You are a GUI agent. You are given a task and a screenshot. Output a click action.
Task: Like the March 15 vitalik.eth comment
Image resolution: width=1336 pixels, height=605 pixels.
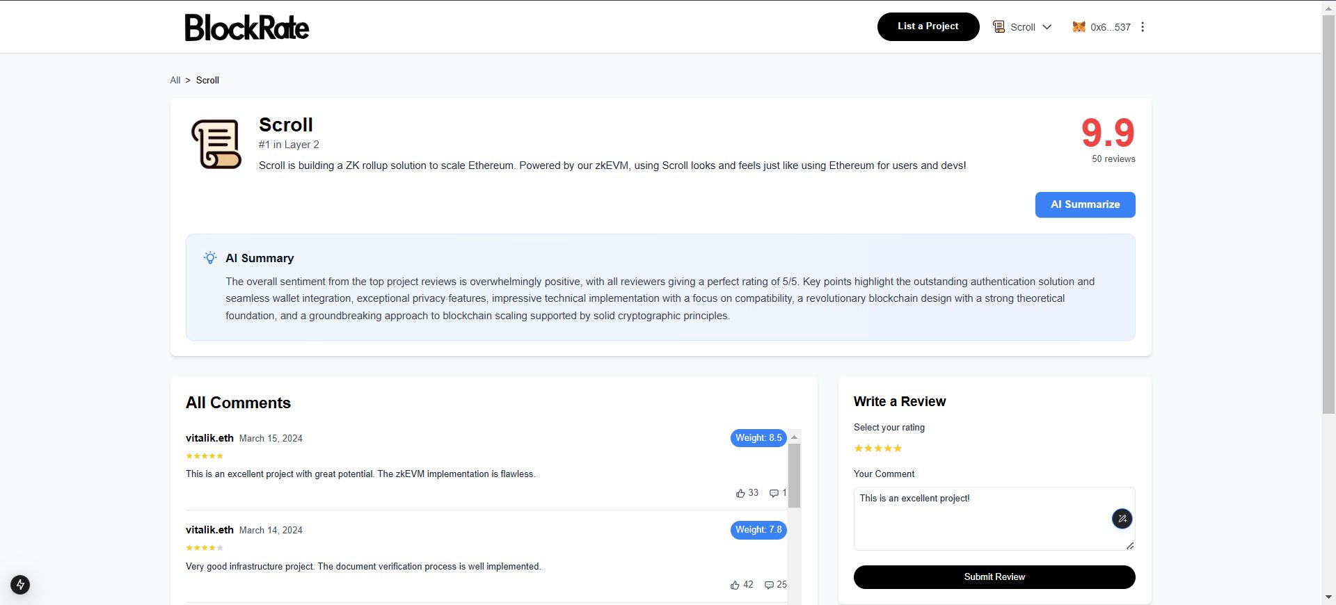(x=747, y=493)
